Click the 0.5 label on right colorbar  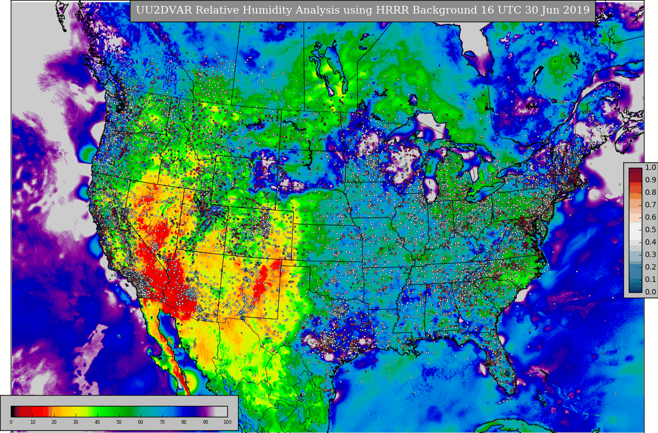coord(650,230)
